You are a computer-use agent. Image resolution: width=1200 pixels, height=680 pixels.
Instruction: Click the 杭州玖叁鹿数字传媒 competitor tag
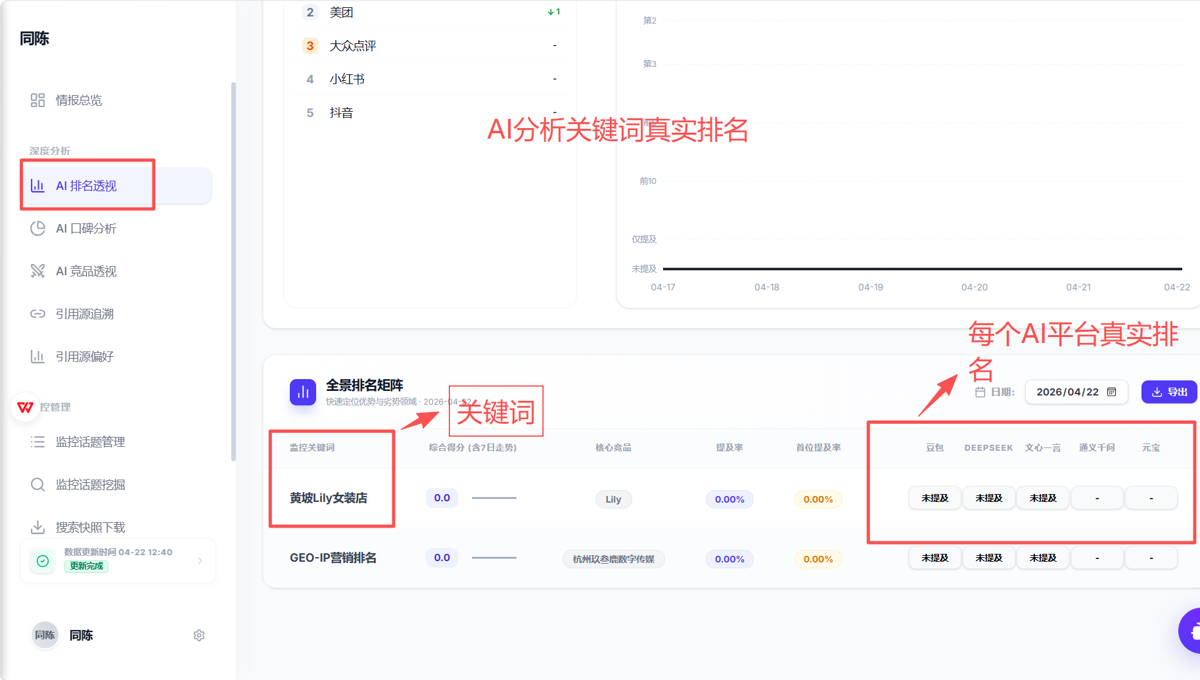point(613,559)
